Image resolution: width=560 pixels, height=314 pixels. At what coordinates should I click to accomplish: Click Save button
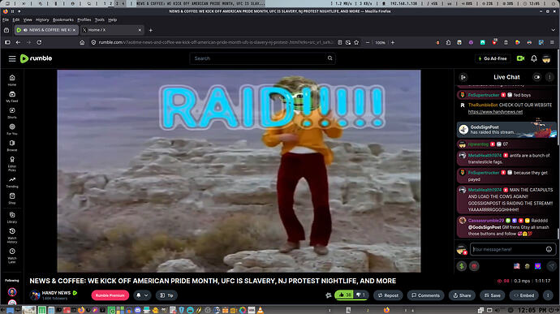point(492,295)
